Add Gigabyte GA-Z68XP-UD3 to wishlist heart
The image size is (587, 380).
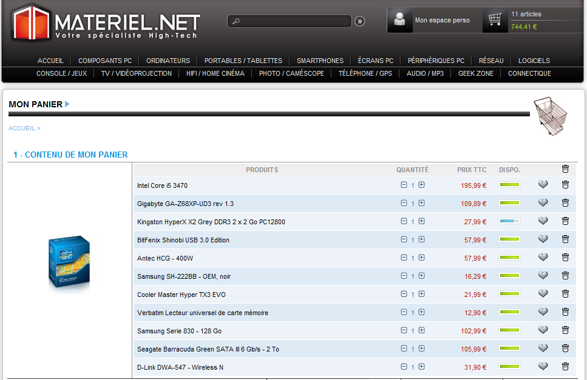pyautogui.click(x=543, y=203)
